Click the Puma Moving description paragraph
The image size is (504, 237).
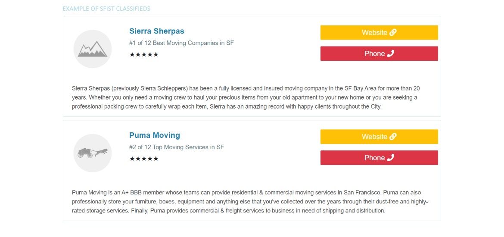pyautogui.click(x=250, y=202)
